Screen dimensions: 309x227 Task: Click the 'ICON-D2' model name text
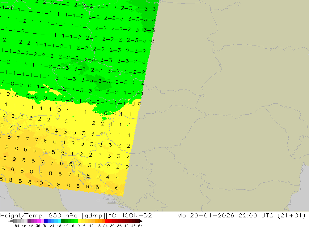coord(138,216)
